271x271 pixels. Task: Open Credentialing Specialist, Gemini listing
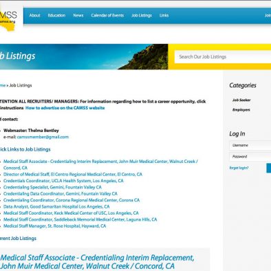click(x=52, y=187)
